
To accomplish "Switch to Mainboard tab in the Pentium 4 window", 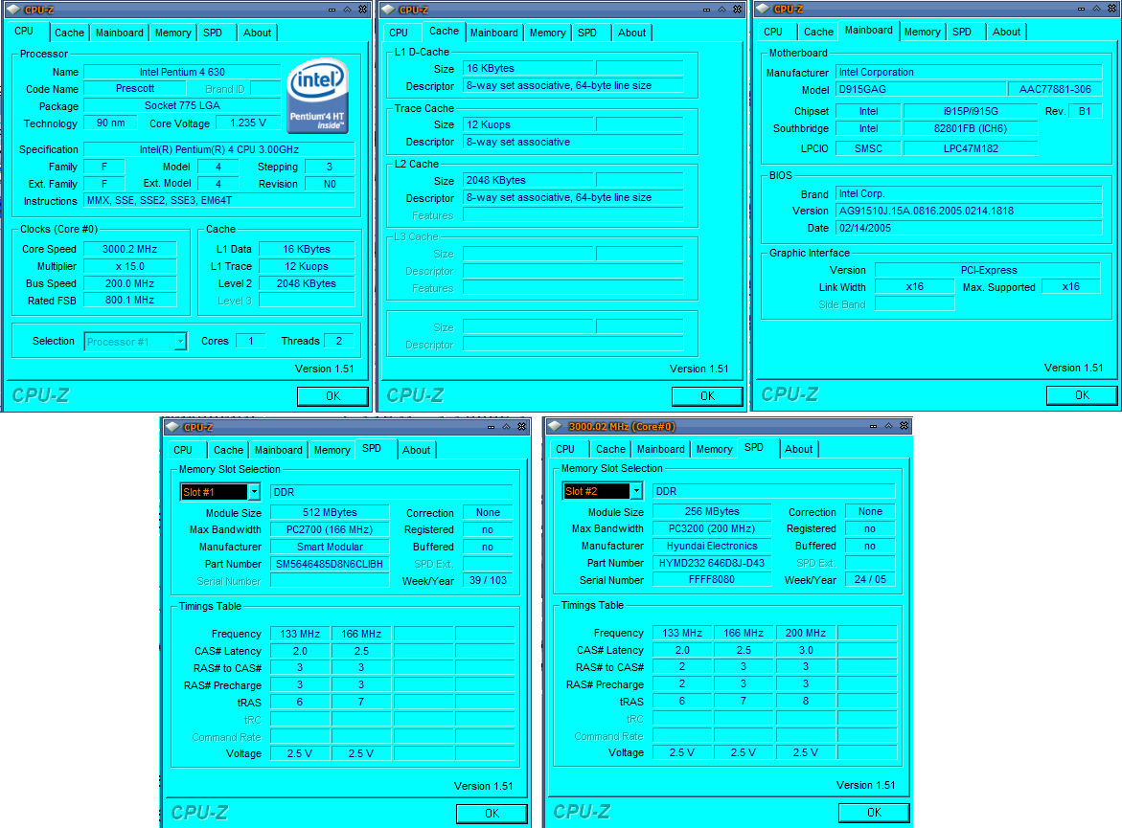I will [120, 33].
